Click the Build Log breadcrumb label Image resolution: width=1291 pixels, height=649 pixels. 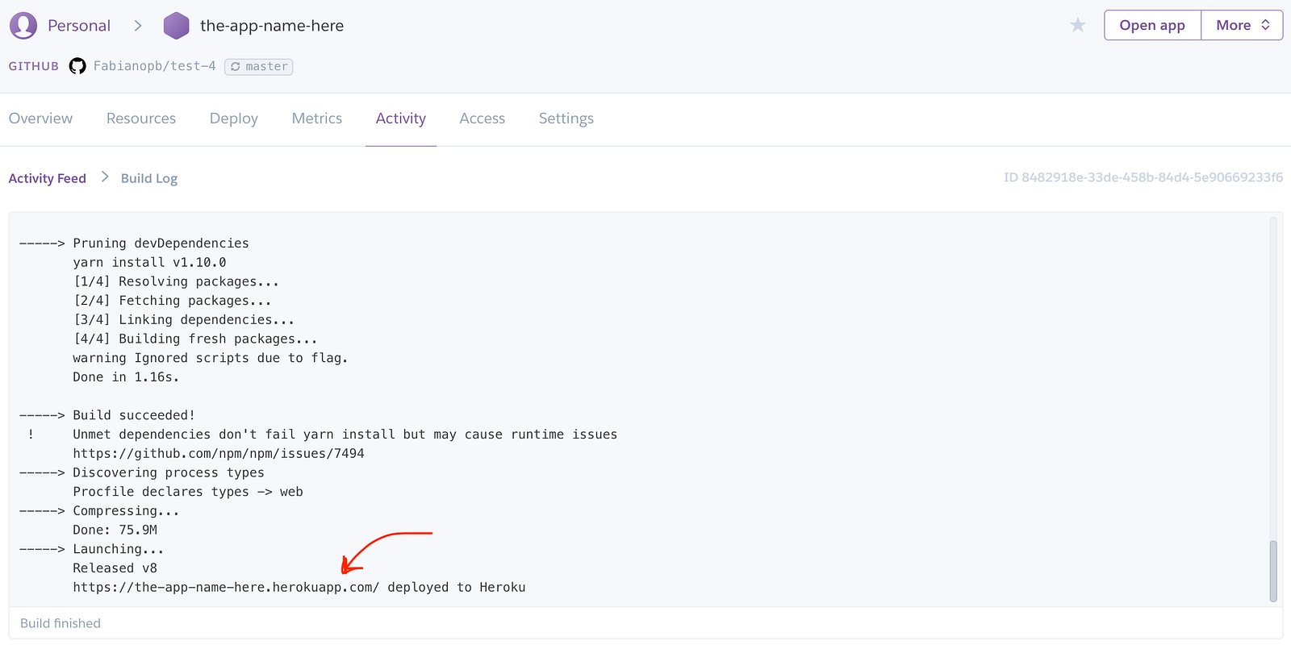click(x=149, y=178)
